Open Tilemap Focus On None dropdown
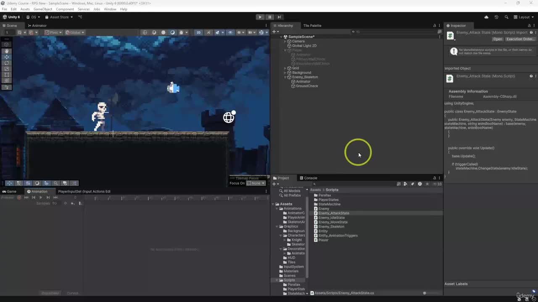 tap(256, 183)
